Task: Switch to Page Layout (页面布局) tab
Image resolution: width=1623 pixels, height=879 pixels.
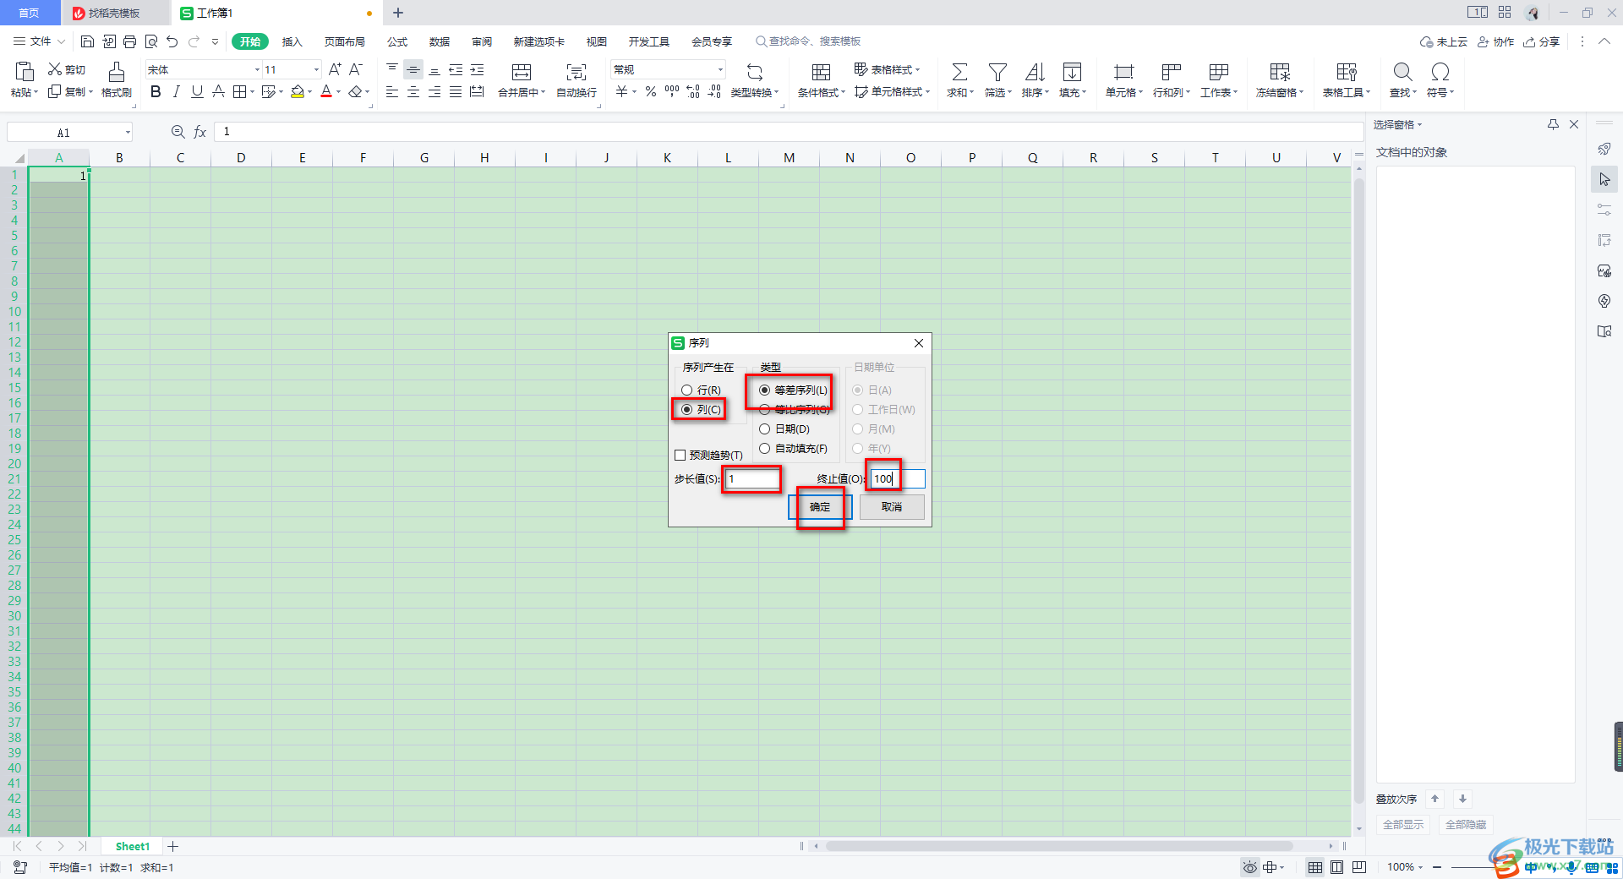Action: (x=345, y=41)
